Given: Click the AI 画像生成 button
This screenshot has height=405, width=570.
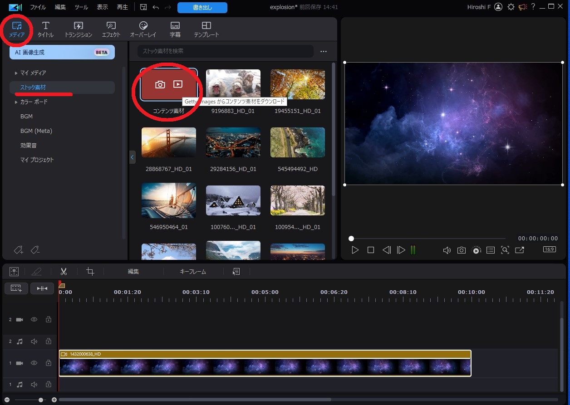Looking at the screenshot, I should [62, 52].
